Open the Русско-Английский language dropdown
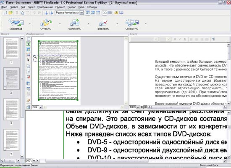231x168 pixels. tap(81, 13)
